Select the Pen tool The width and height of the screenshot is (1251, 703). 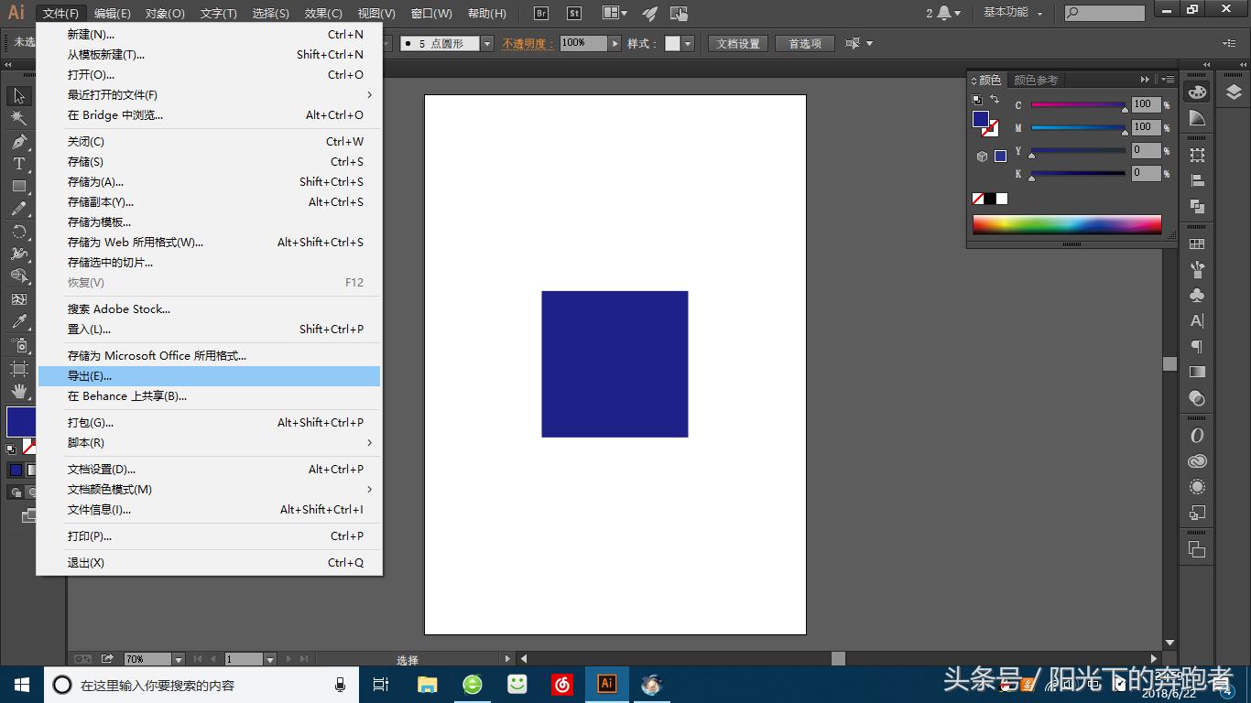[20, 144]
